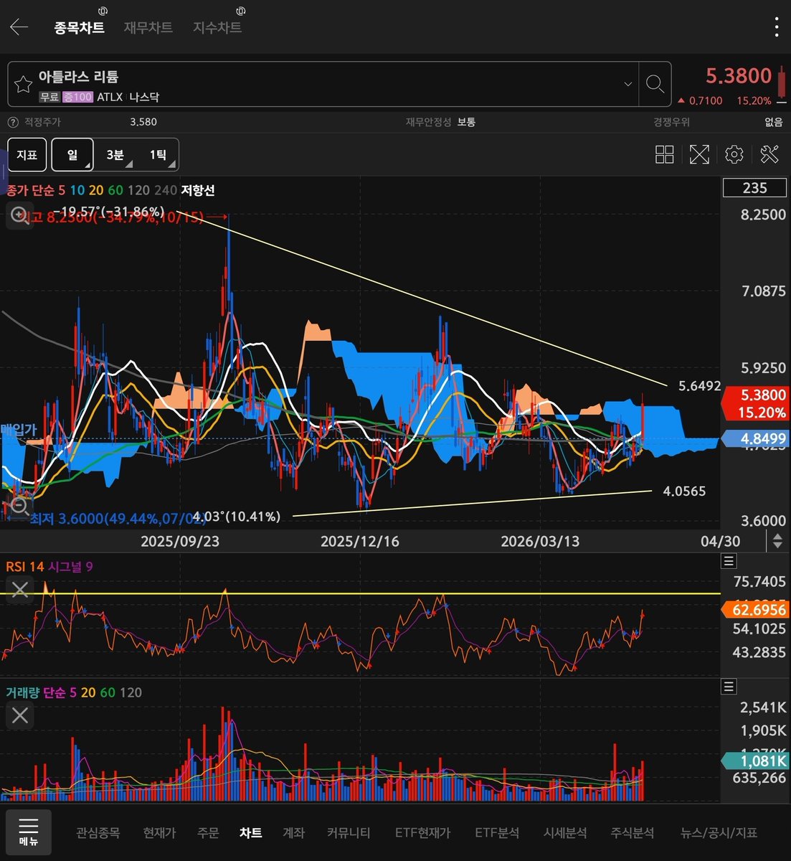Tap the 재무안정성 보통 label

point(440,122)
